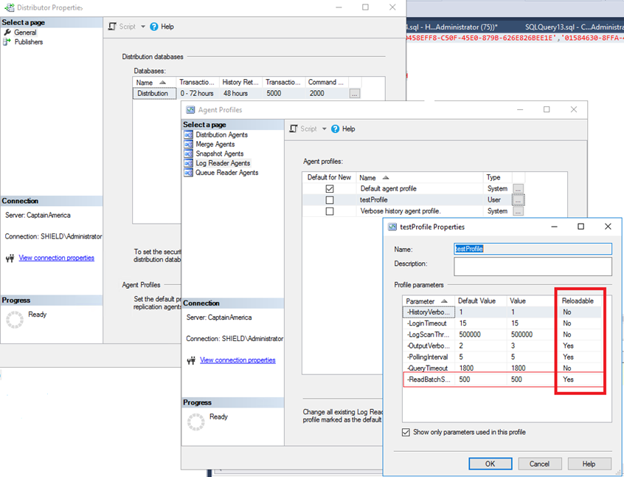The image size is (624, 477).
Task: Click the Log Reader Agents page icon
Action: click(x=188, y=163)
